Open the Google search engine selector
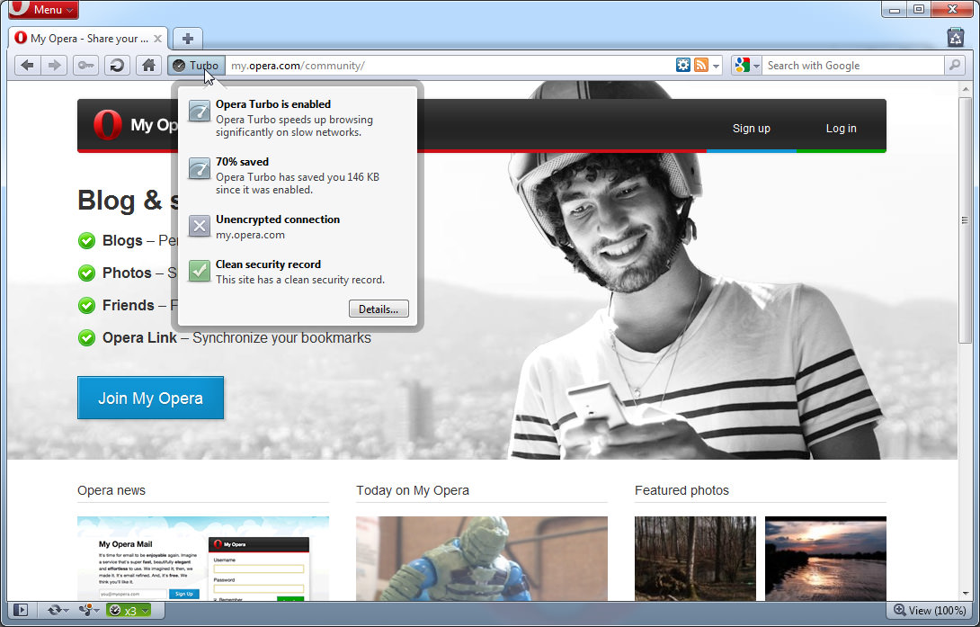 [x=746, y=66]
